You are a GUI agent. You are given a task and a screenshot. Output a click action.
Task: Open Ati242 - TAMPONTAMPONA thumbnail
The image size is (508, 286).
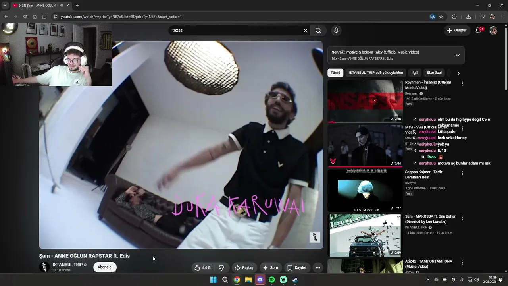[x=365, y=266]
